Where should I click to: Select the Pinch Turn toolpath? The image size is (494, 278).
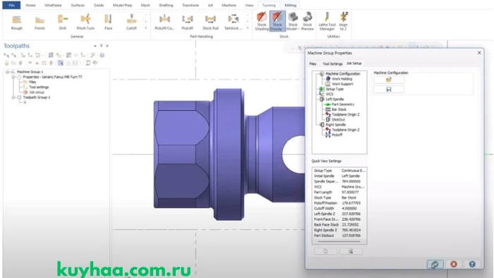(85, 22)
